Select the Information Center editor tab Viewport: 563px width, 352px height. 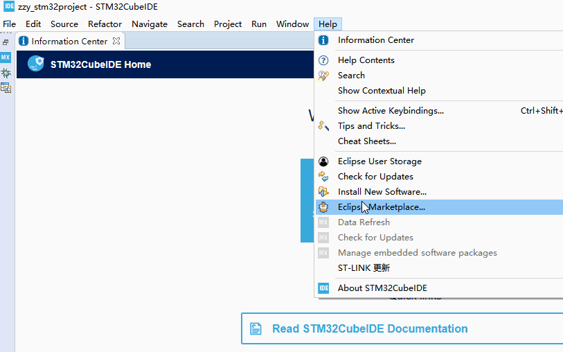tap(69, 42)
